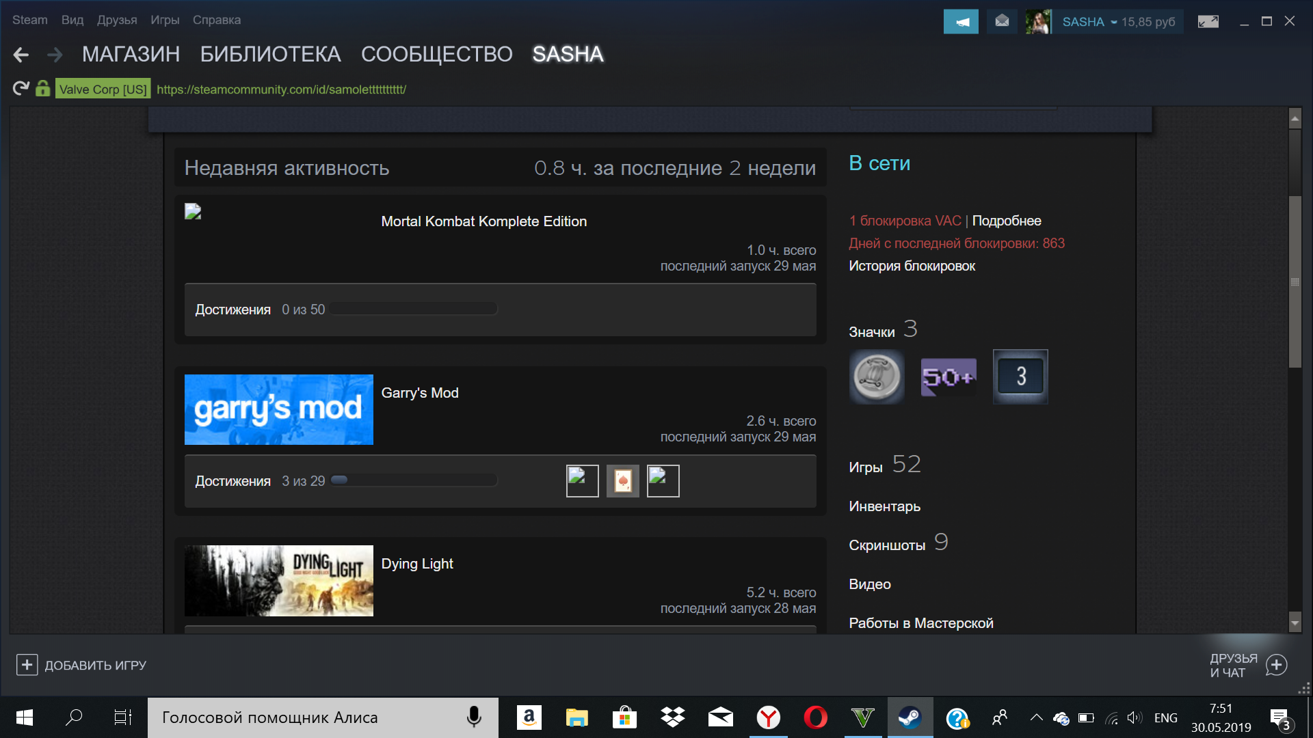Click the 50+ games badge
This screenshot has height=738, width=1313.
click(949, 377)
